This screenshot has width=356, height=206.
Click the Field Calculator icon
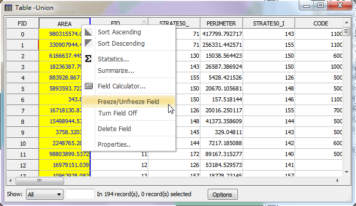[x=88, y=86]
